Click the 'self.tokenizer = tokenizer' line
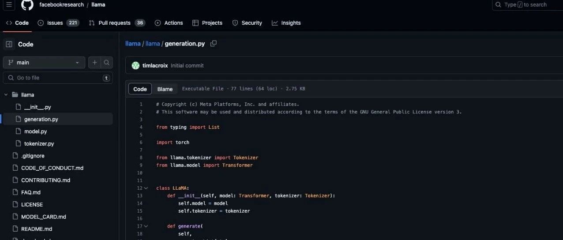This screenshot has width=563, height=240. 214,211
